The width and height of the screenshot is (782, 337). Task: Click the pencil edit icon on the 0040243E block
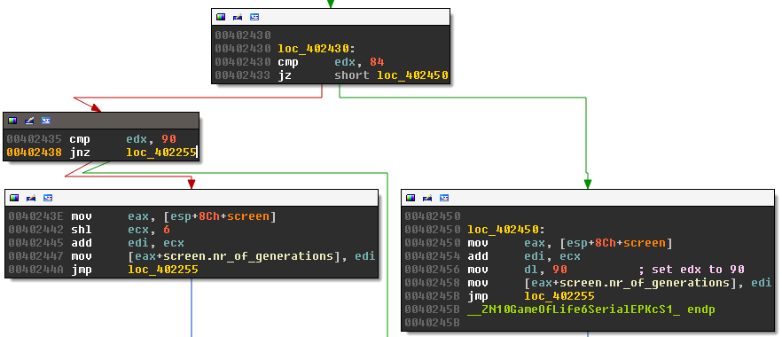[31, 198]
